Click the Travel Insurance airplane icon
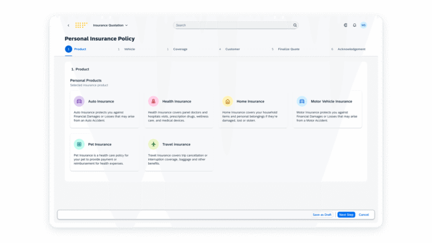The width and height of the screenshot is (432, 243). (x=153, y=144)
